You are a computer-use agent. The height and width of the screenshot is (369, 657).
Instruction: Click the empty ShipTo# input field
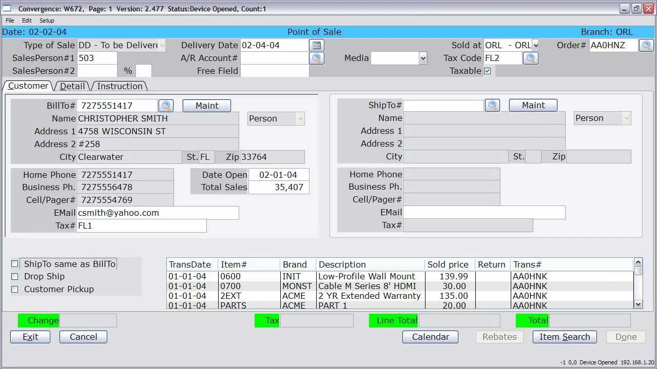[x=443, y=106]
